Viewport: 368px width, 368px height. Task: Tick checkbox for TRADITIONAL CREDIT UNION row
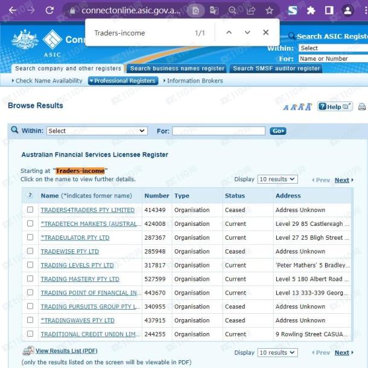pyautogui.click(x=30, y=334)
